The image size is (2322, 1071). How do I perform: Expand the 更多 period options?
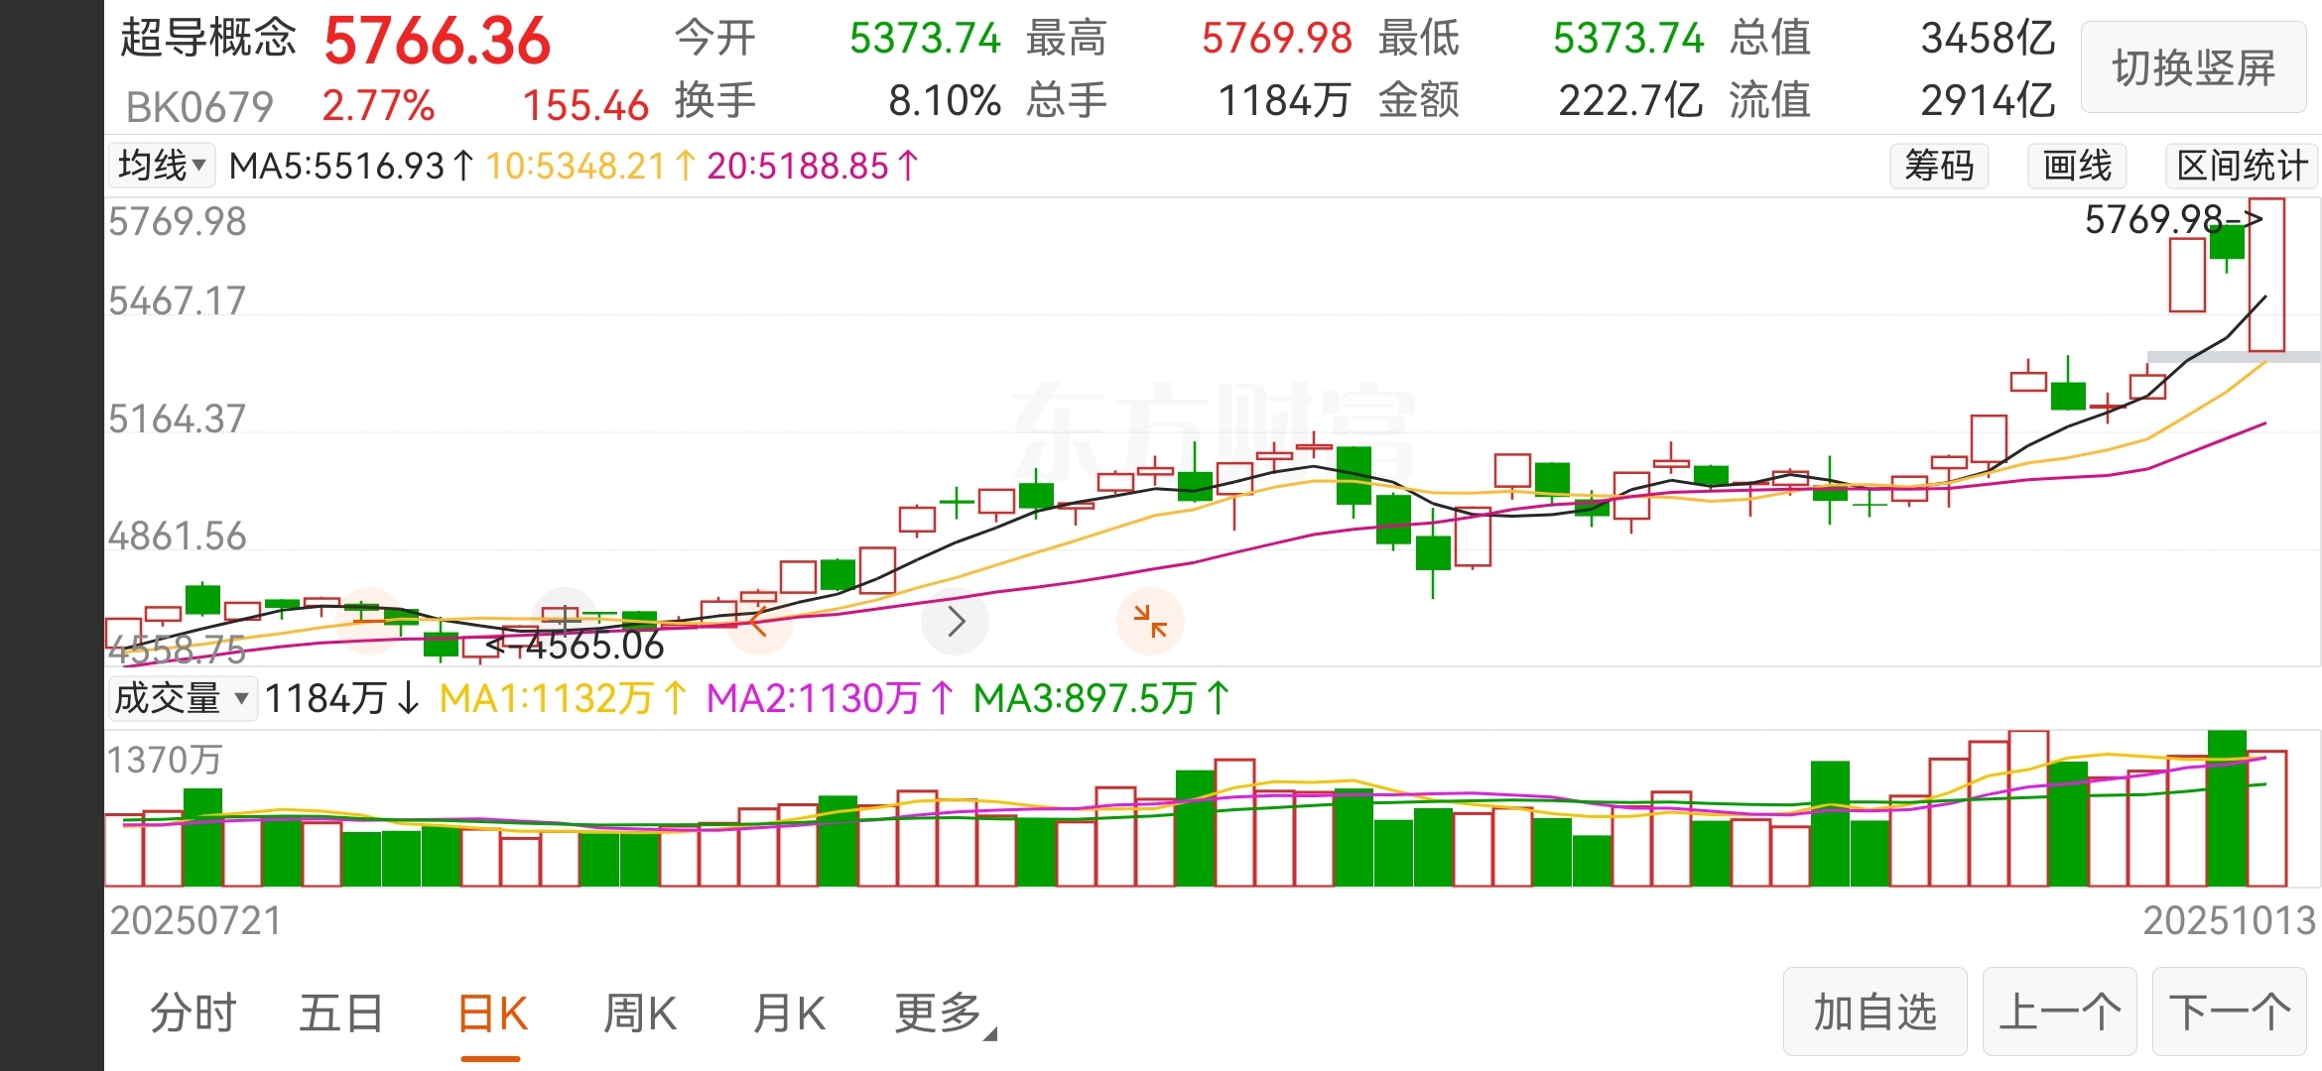(938, 1013)
